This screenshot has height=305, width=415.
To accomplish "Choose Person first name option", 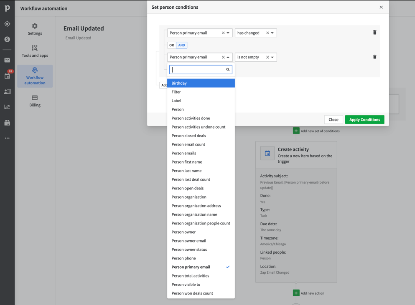I will (201, 162).
